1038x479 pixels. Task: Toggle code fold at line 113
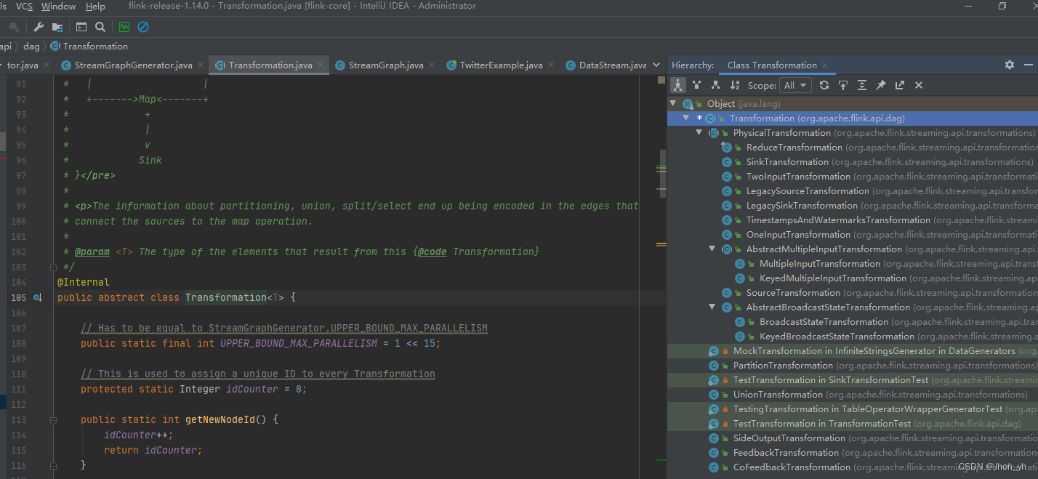53,419
